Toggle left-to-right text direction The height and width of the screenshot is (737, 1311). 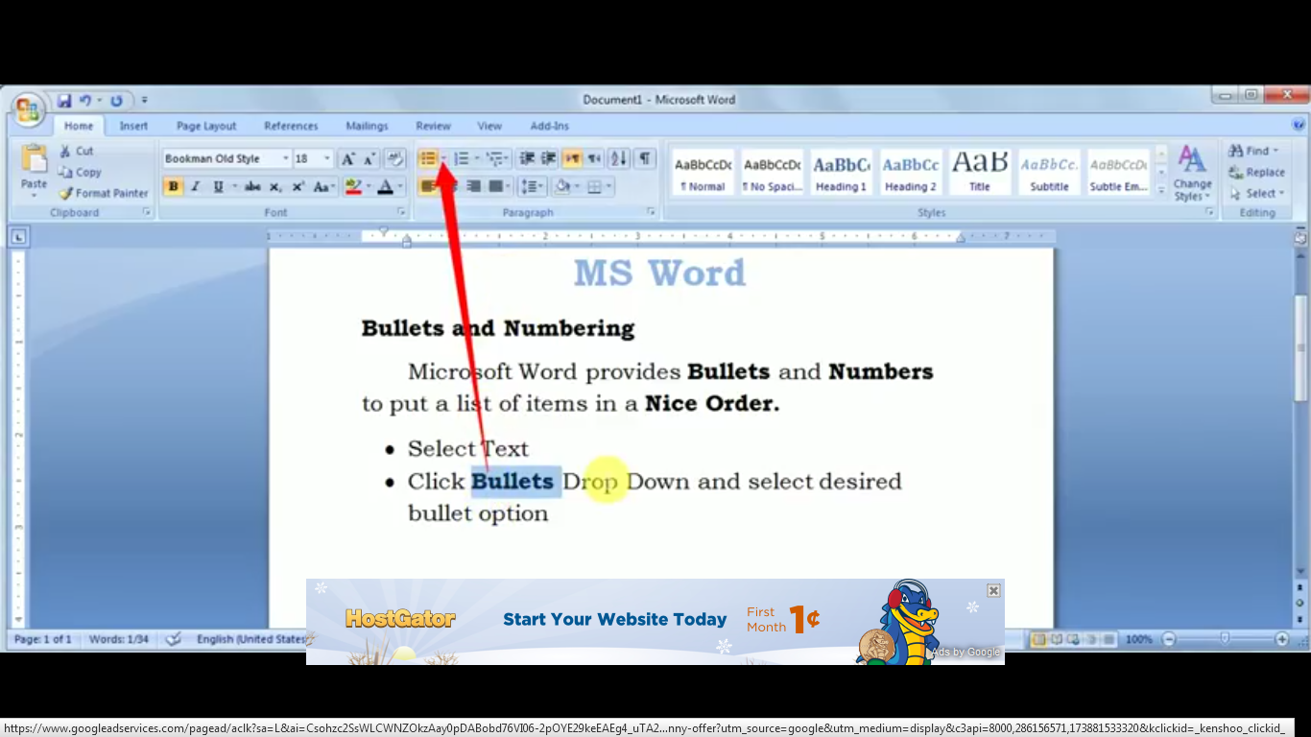tap(572, 158)
